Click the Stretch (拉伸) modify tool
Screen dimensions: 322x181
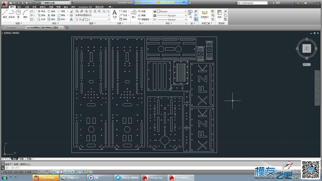point(41,19)
